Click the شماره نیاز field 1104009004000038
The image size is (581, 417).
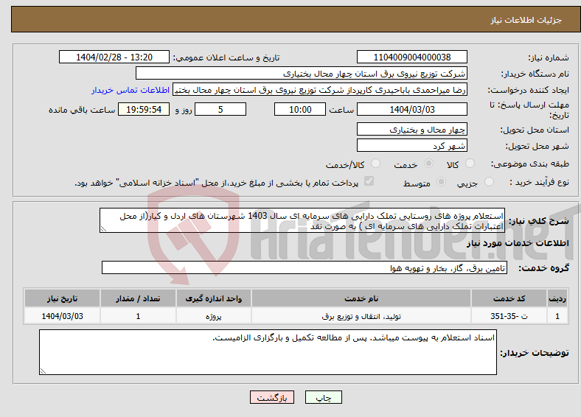411,57
